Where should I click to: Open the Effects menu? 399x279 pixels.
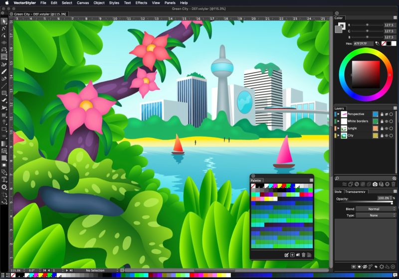tap(141, 3)
